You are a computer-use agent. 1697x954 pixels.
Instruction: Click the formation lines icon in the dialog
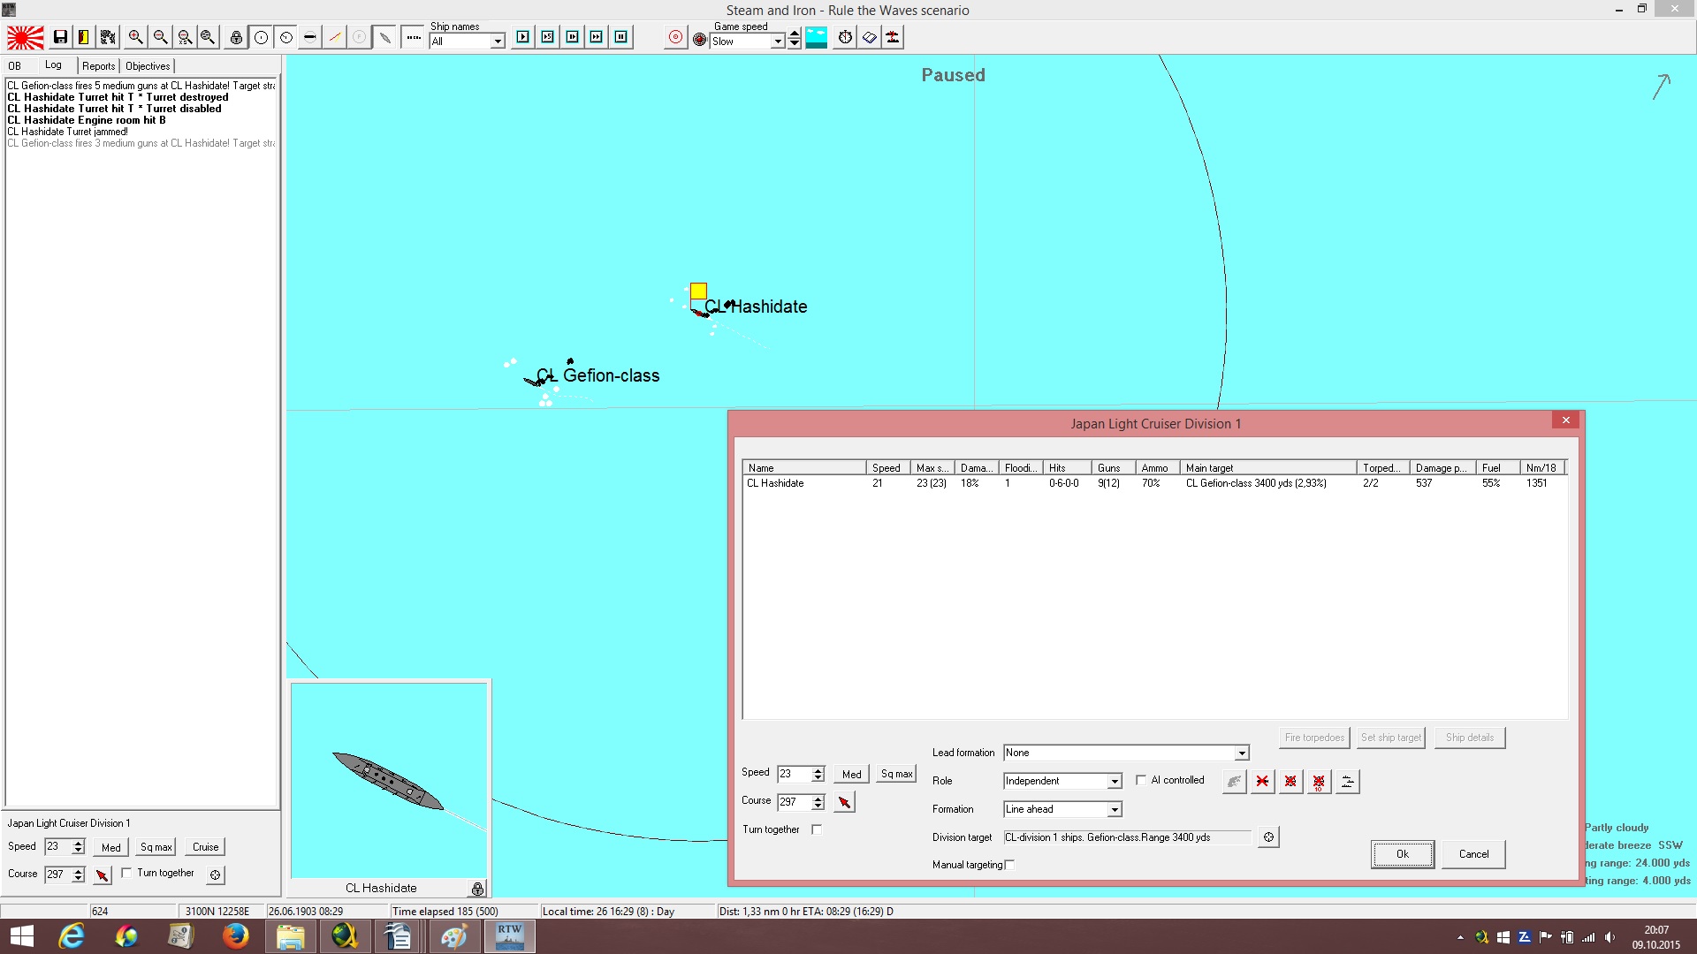coord(1347,781)
